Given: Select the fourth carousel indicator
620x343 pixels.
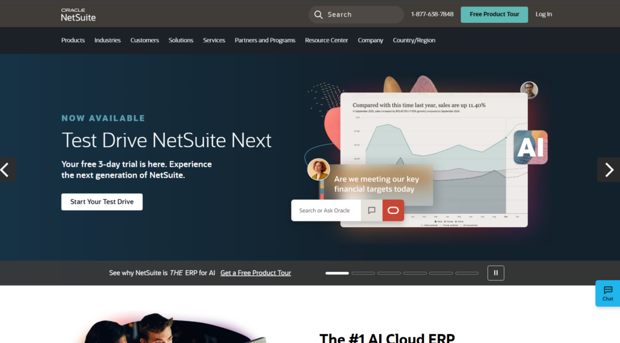Looking at the screenshot, I should coord(415,273).
